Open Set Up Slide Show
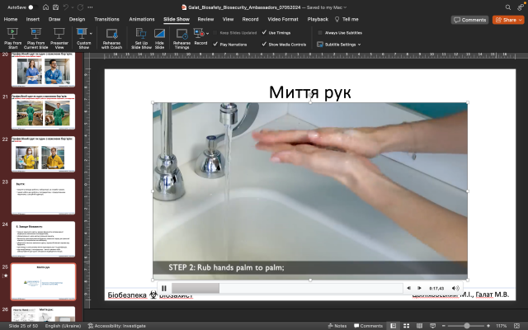528x330 pixels. point(141,35)
